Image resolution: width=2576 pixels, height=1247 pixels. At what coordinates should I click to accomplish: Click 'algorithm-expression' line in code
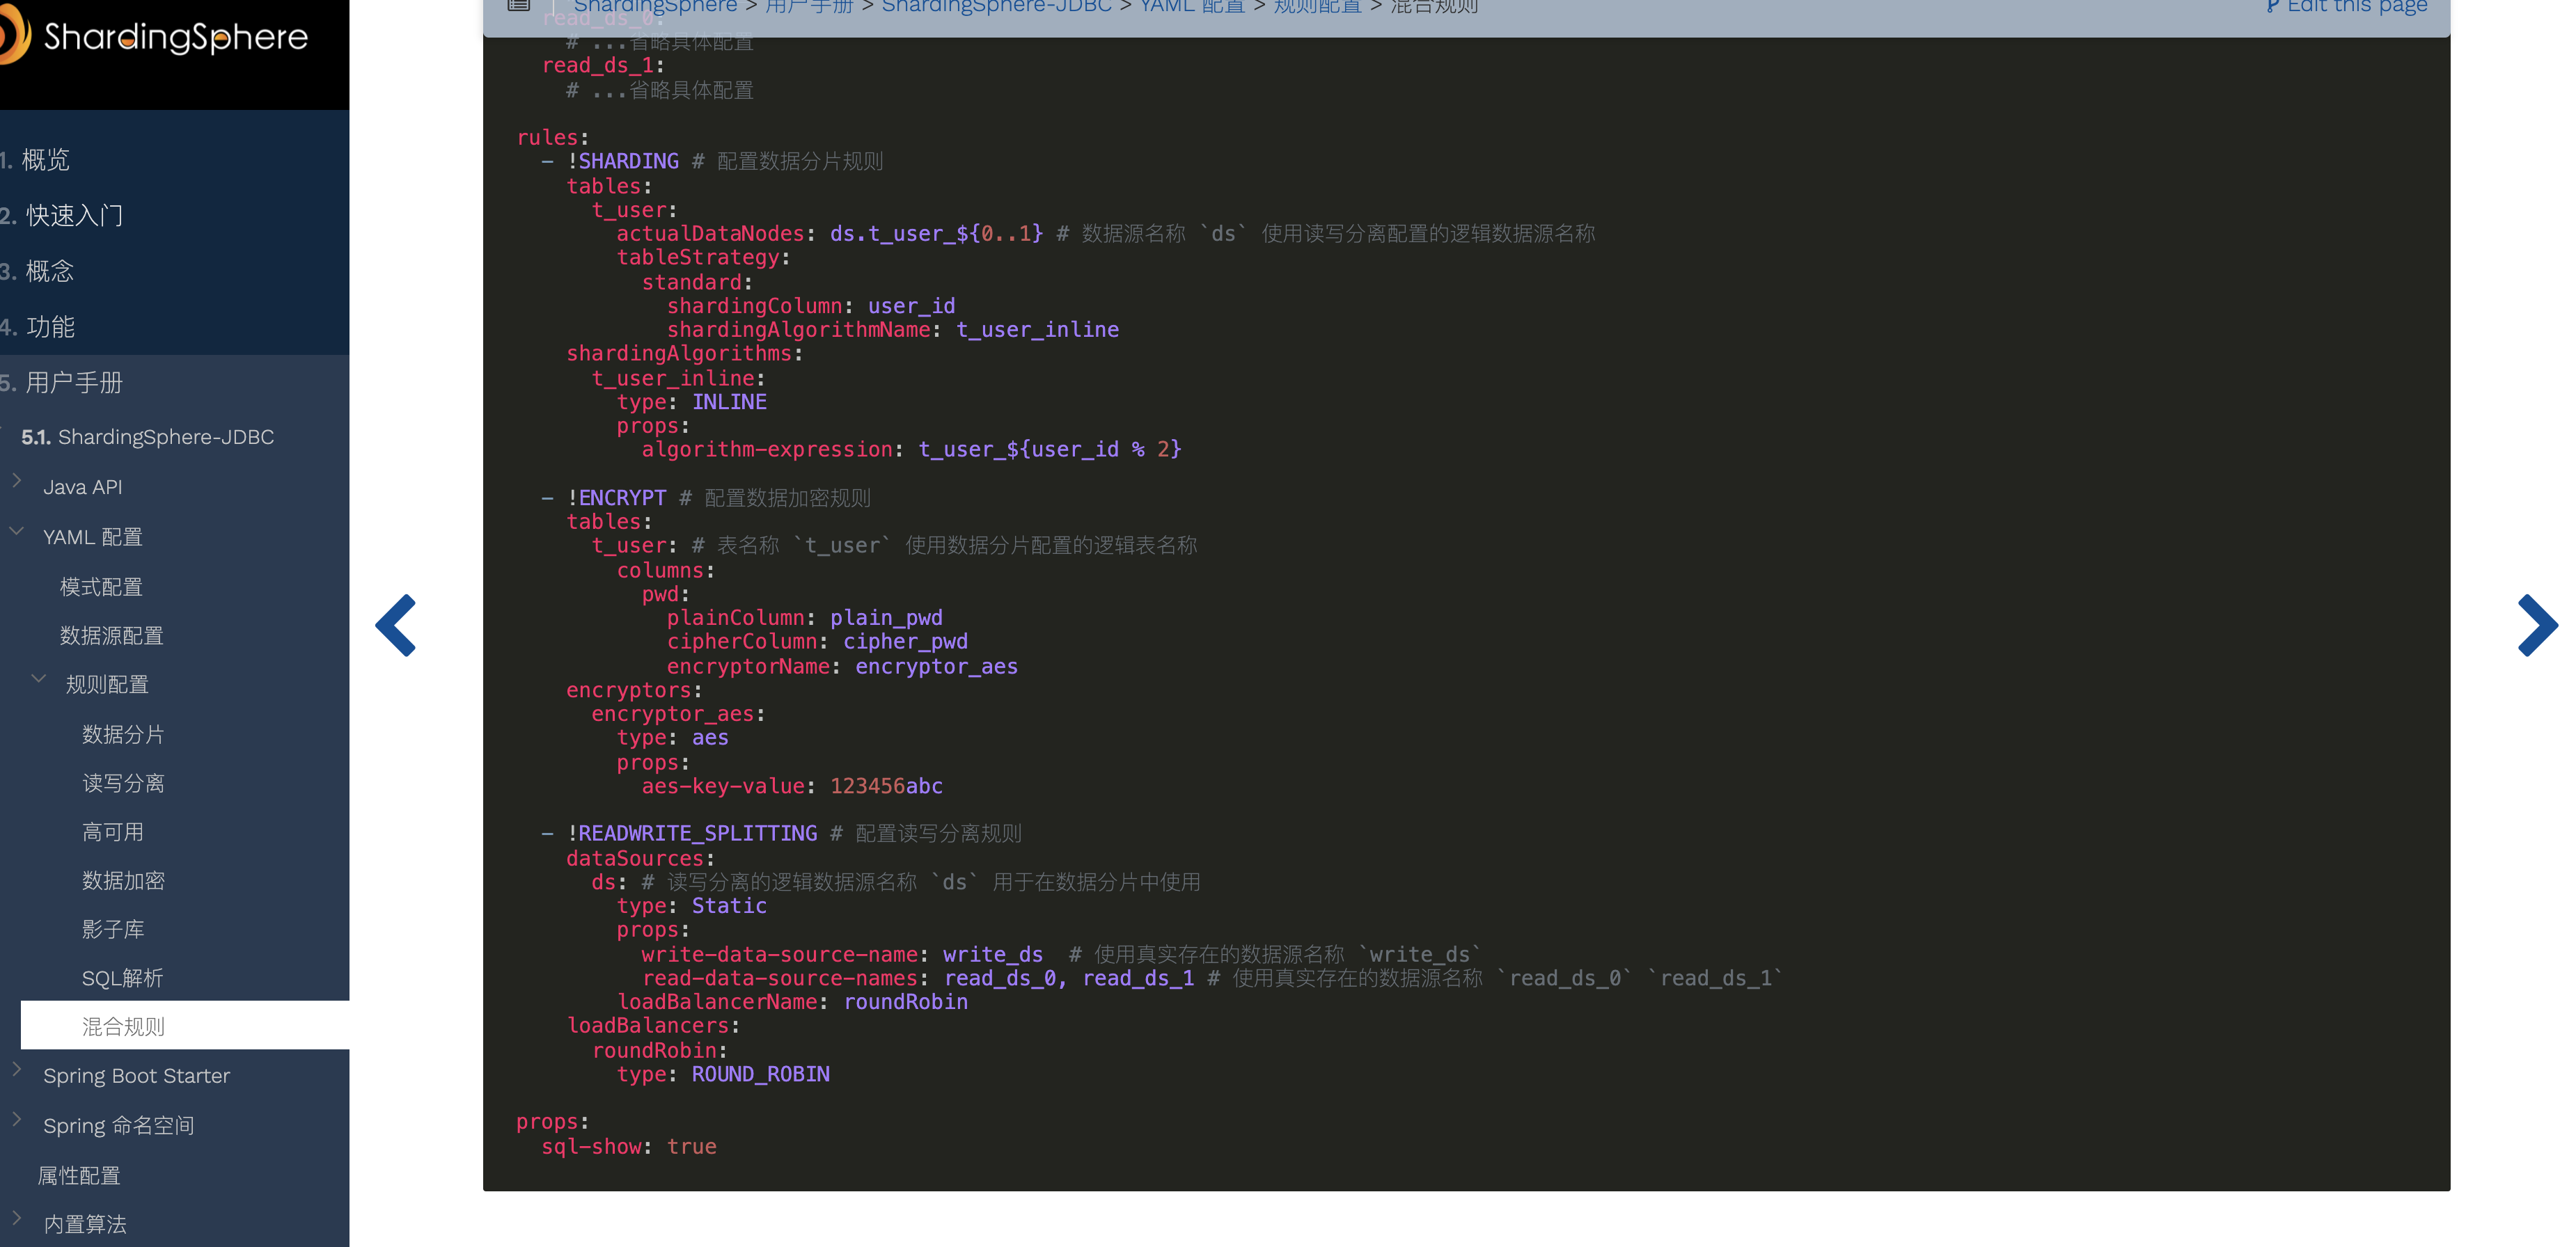[911, 450]
